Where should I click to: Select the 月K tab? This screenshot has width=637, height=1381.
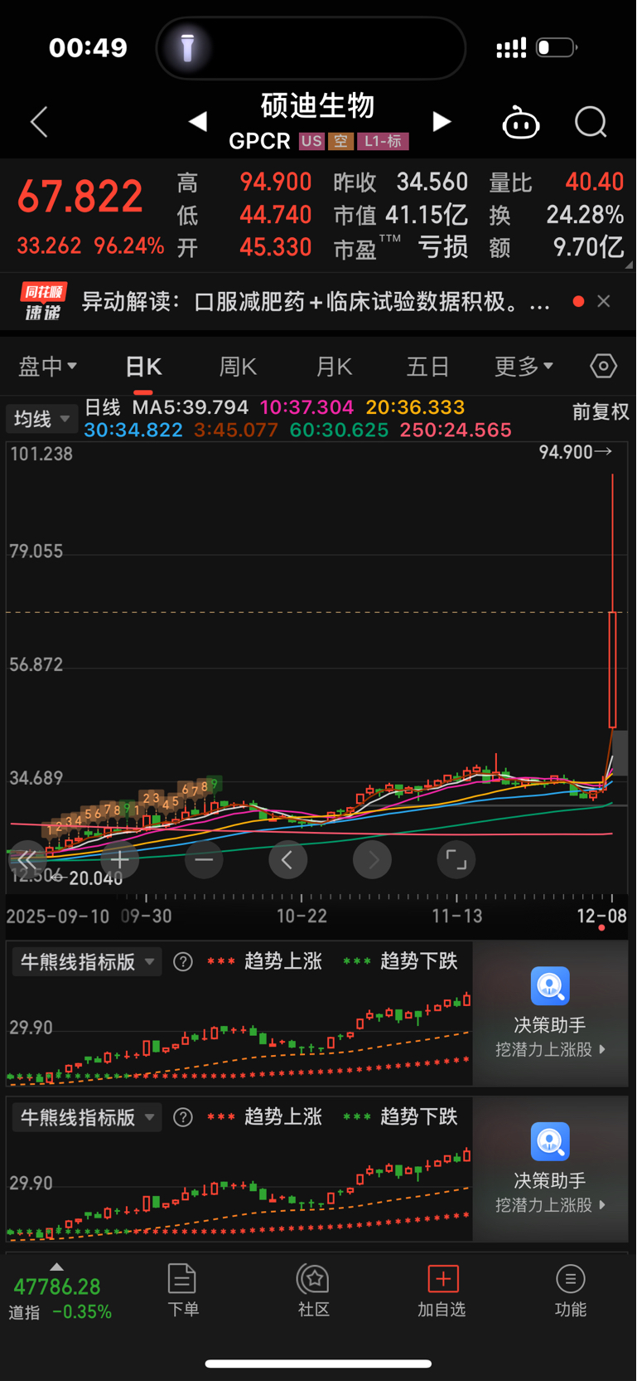click(334, 367)
